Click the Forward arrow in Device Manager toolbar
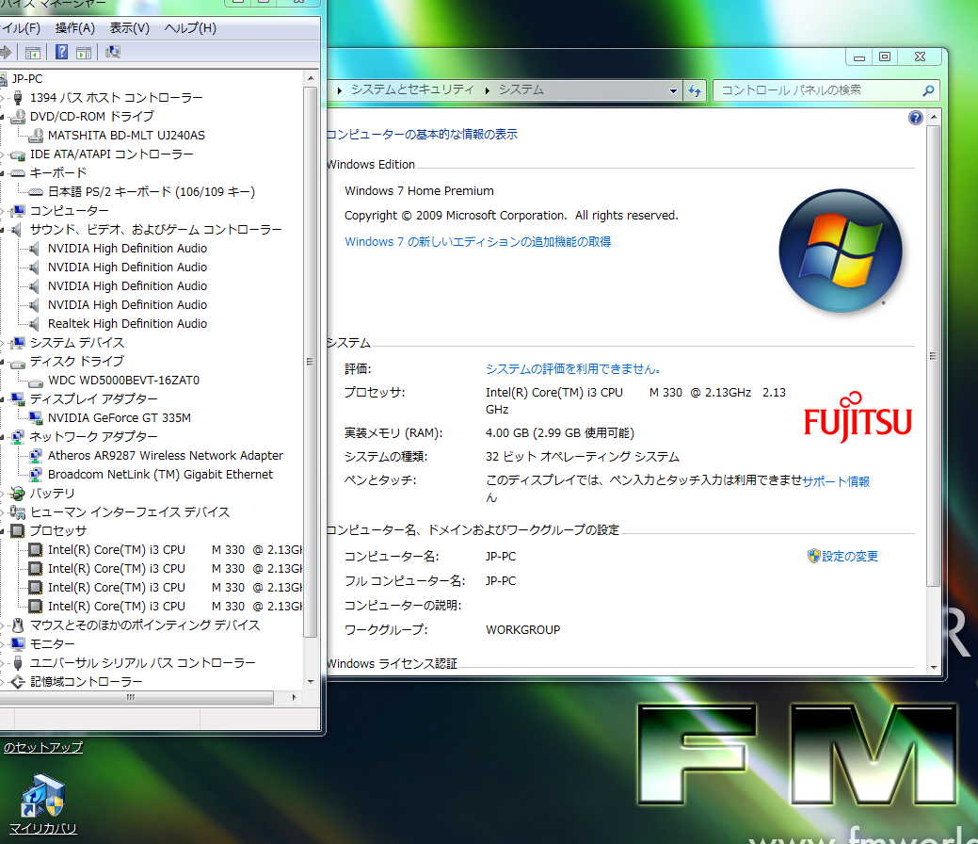 pyautogui.click(x=6, y=52)
